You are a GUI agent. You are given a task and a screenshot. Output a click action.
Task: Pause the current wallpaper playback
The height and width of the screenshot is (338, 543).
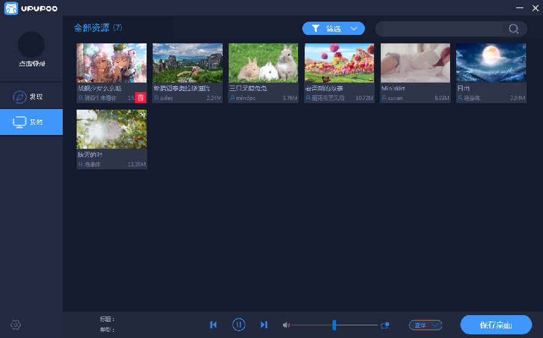pos(239,325)
